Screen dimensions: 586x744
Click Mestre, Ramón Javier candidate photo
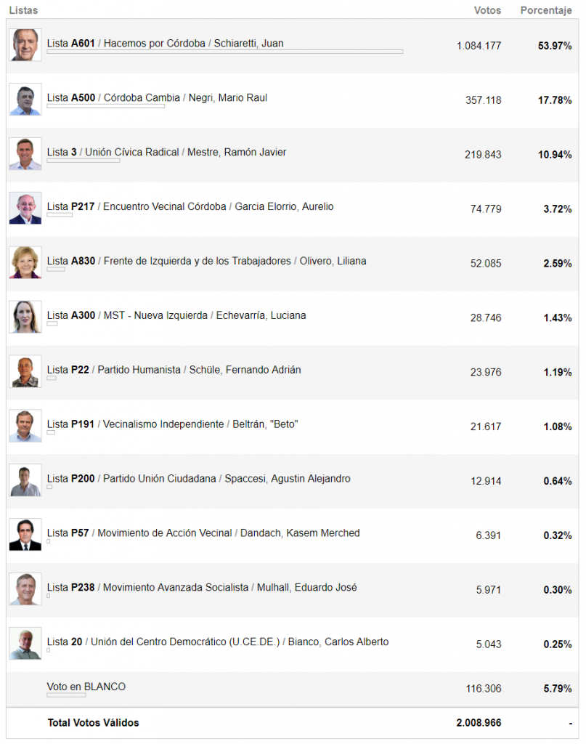25,154
